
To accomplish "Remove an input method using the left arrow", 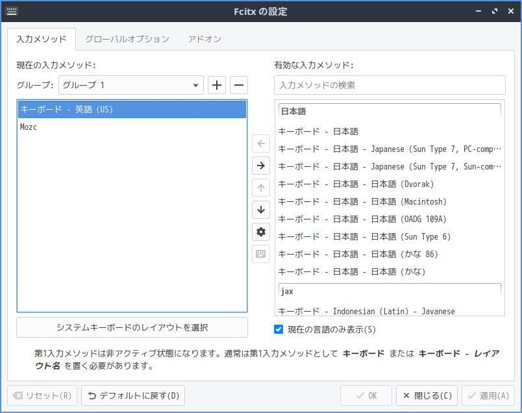I will pyautogui.click(x=260, y=144).
